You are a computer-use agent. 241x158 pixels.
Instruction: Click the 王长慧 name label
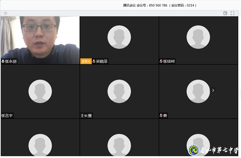(86, 116)
